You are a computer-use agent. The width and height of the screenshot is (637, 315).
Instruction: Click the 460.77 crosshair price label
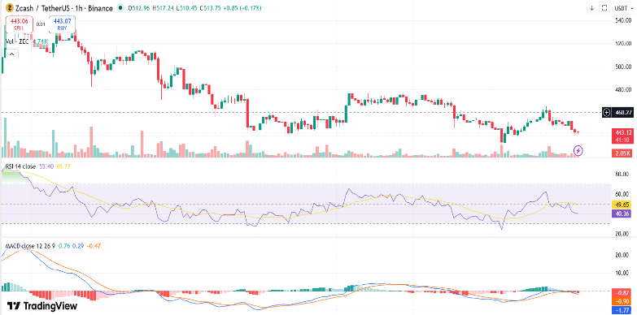pos(622,112)
